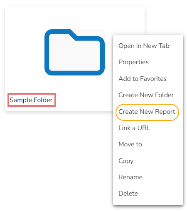Select the Sample Folder name label
This screenshot has height=211, width=187.
[x=31, y=100]
